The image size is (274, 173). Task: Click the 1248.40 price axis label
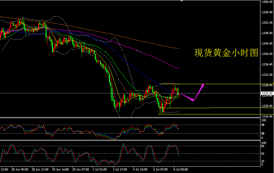[x=267, y=33]
